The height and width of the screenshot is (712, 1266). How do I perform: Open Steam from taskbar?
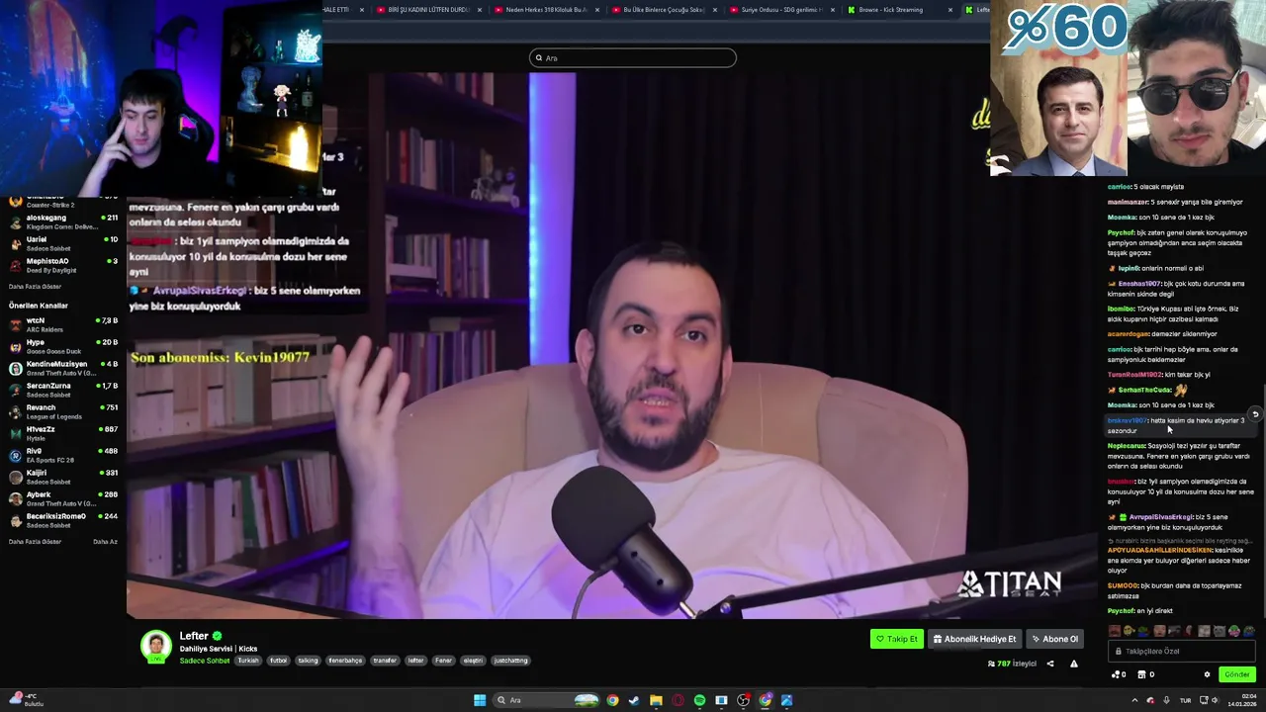[x=634, y=700]
